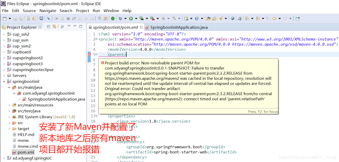Collapse the properties element at line 17
Viewport: 339px width, 162px height.
pos(96,116)
